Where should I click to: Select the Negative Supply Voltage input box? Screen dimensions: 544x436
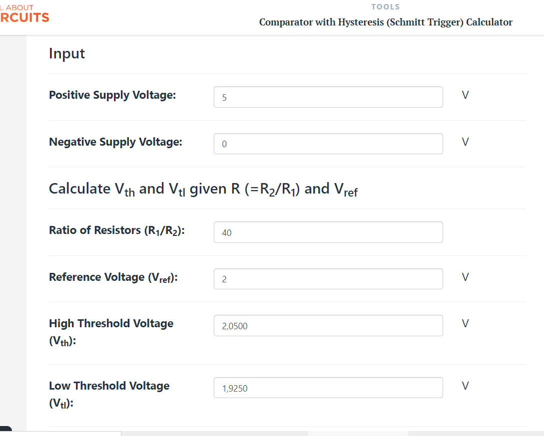pos(328,144)
